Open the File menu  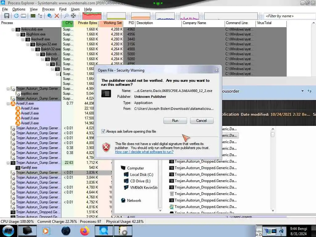tap(5, 9)
